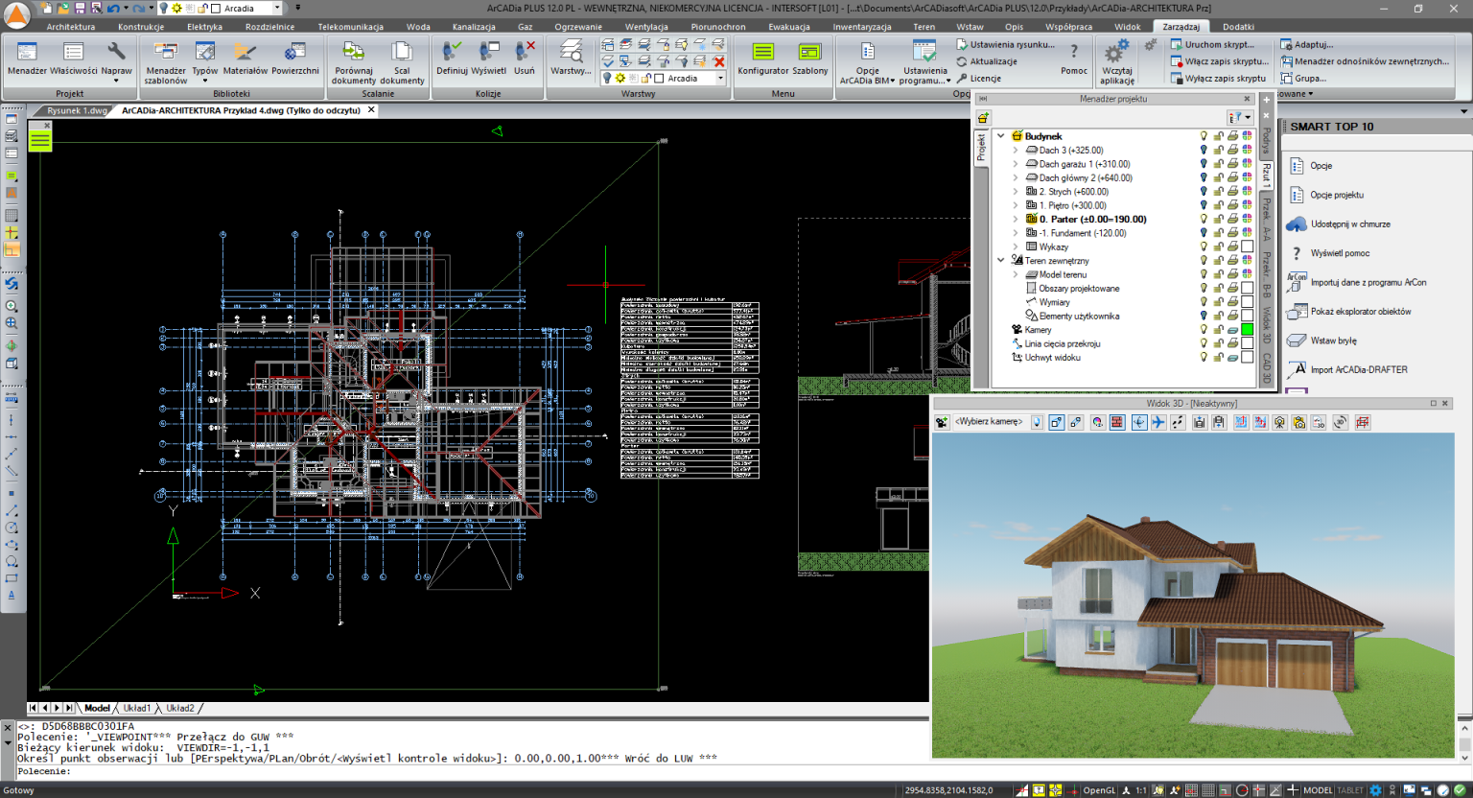Open the Konfigurator menu icon
Image resolution: width=1473 pixels, height=798 pixels.
pyautogui.click(x=762, y=53)
